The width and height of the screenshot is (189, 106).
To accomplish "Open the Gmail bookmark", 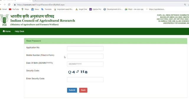I will click(4, 9).
